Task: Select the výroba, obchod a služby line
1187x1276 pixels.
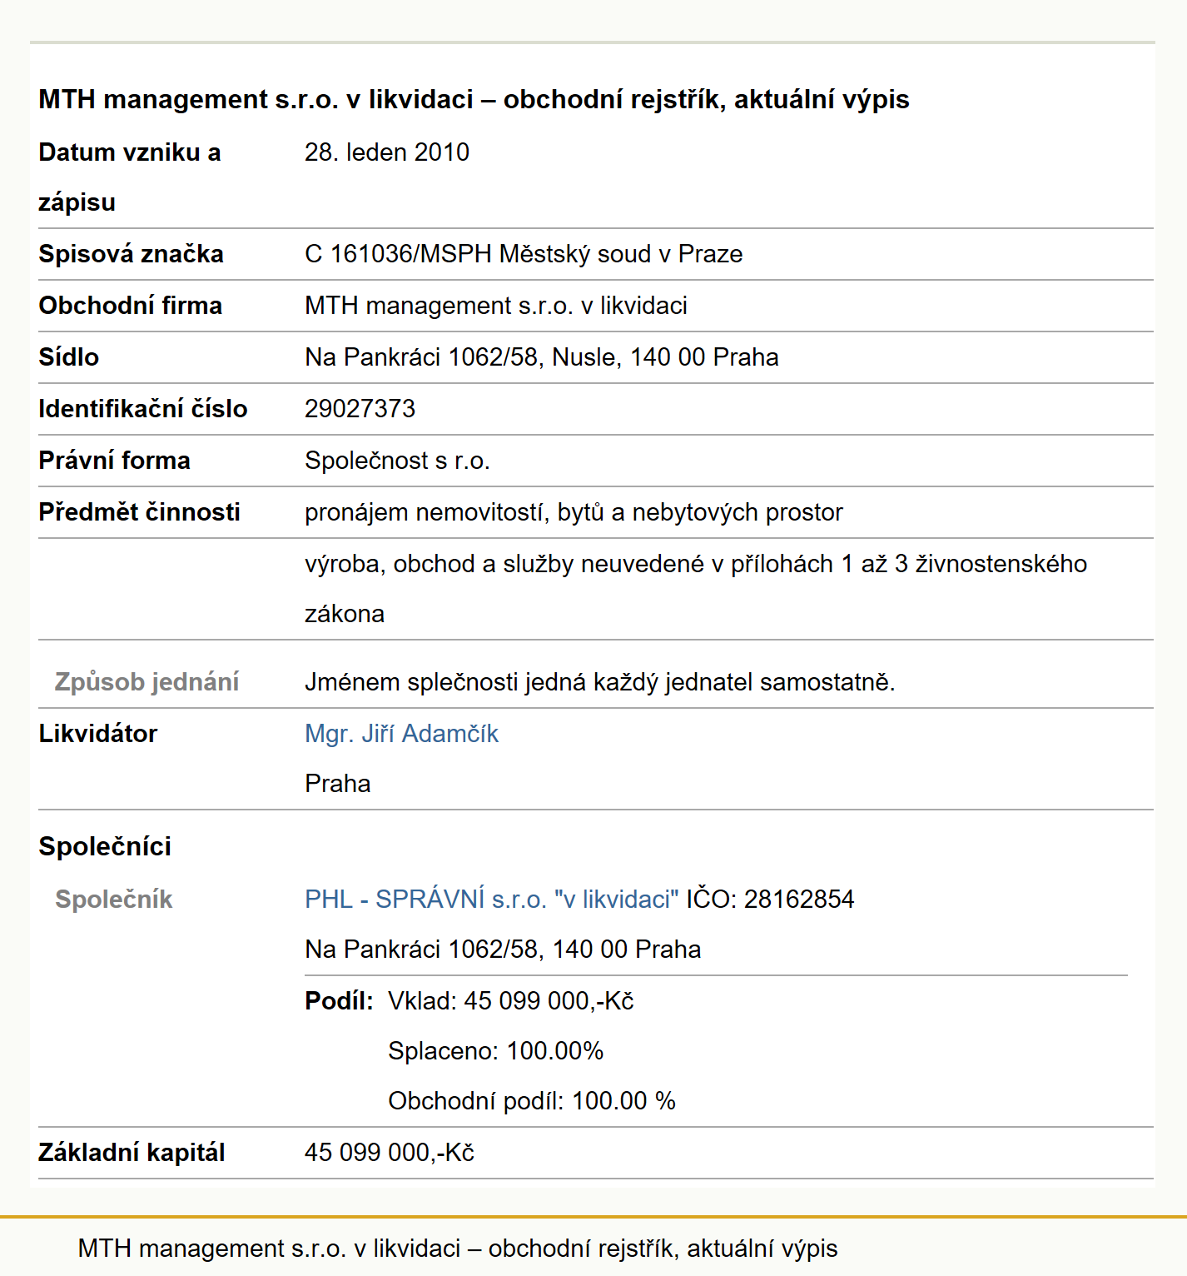Action: click(x=696, y=589)
